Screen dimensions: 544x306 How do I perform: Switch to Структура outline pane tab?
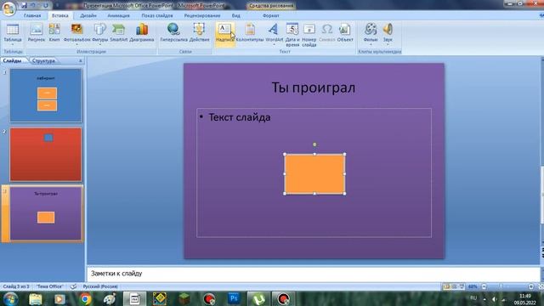tap(43, 60)
